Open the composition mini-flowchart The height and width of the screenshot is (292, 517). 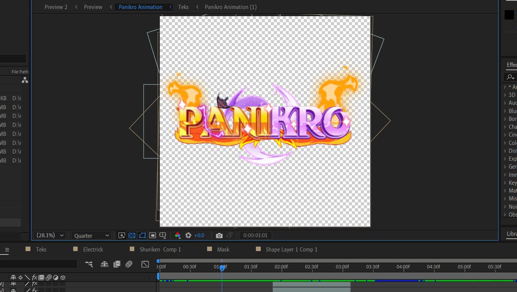[x=89, y=264]
